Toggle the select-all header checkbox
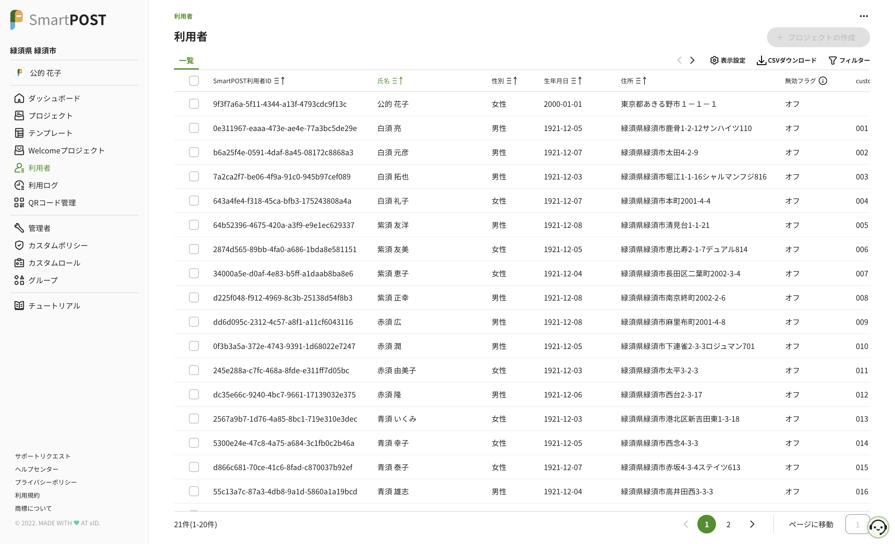 click(x=194, y=80)
